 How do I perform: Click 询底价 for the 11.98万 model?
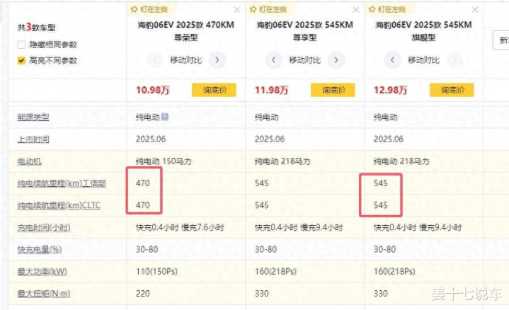[x=333, y=90]
